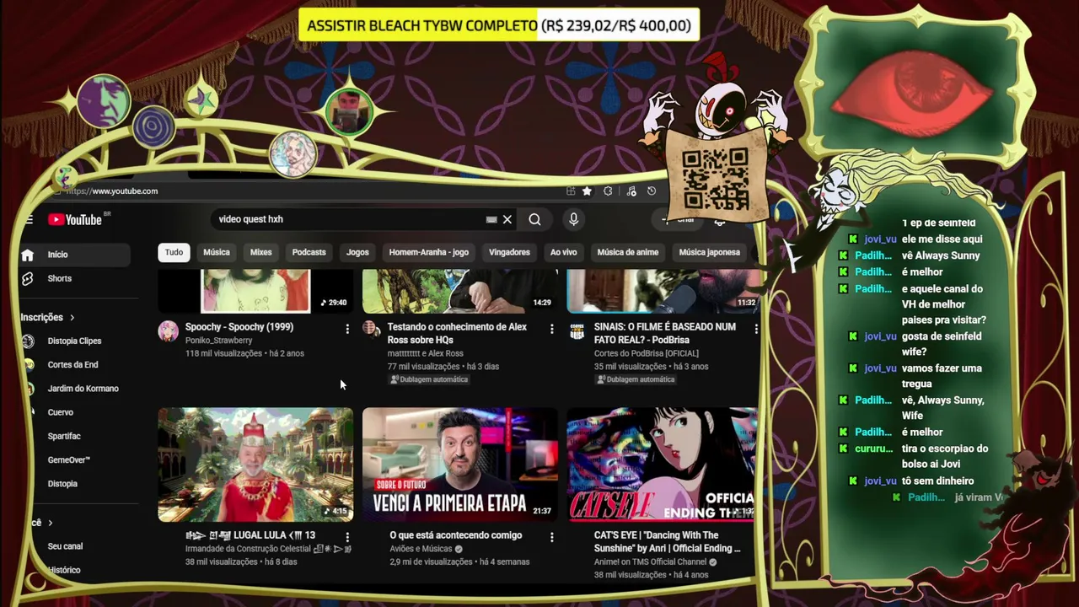
Task: Open the Distopia subscription
Action: (x=62, y=484)
